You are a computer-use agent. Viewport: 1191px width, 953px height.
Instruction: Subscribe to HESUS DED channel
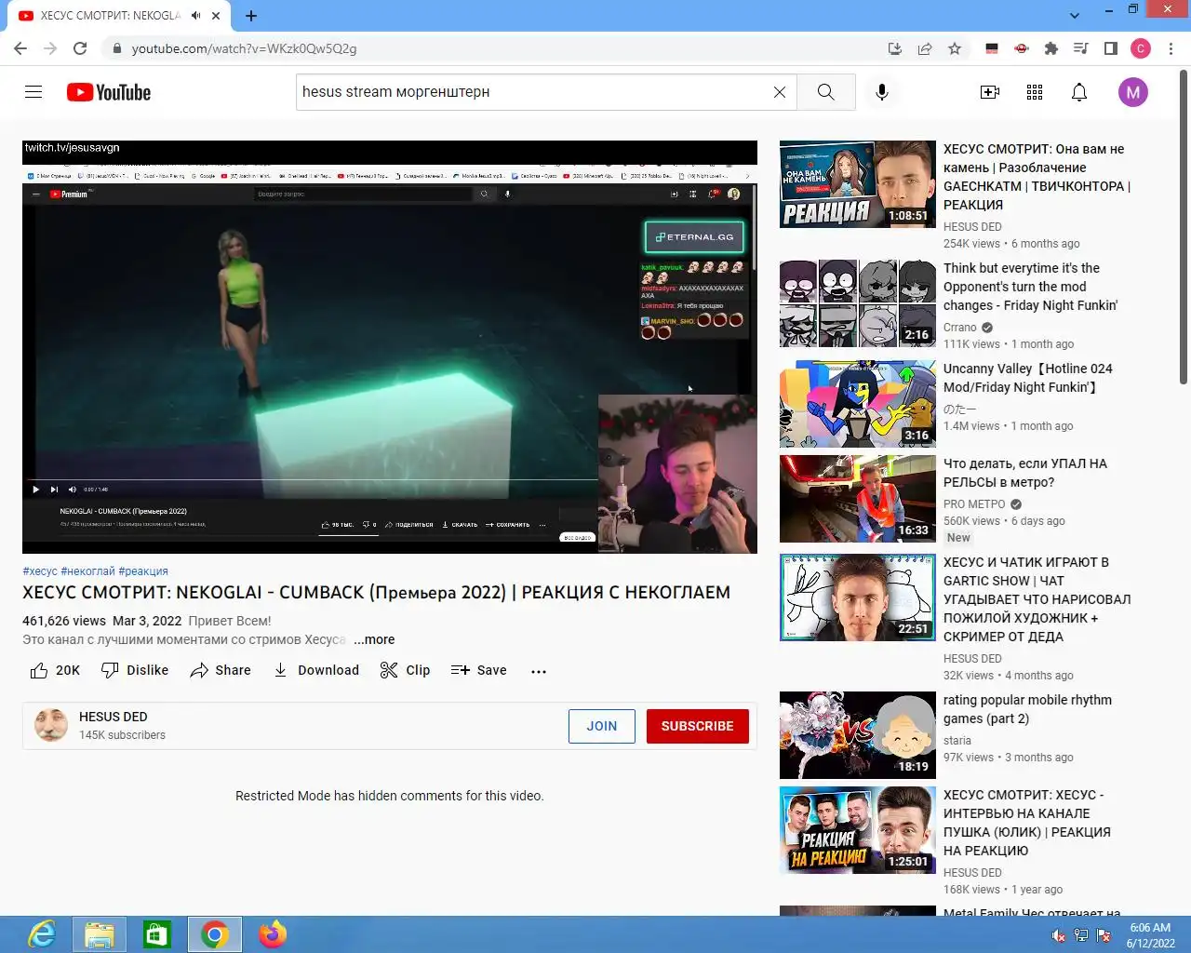697,726
